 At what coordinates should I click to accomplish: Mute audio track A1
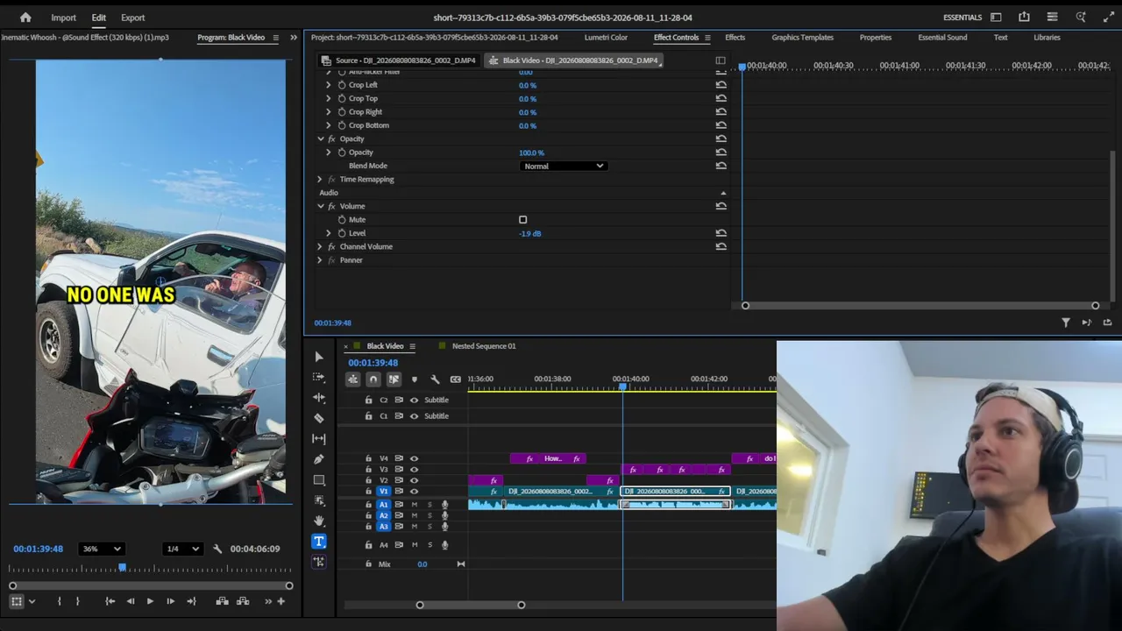pyautogui.click(x=415, y=505)
